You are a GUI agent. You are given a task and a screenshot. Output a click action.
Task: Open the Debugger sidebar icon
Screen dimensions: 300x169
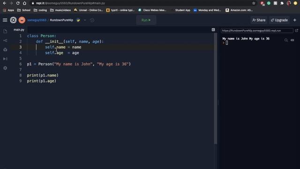5,59
